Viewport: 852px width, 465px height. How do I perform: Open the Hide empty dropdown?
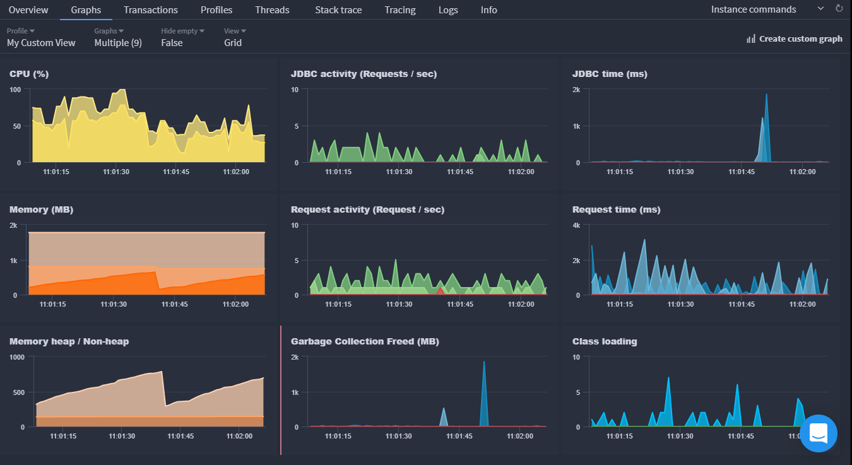point(183,38)
